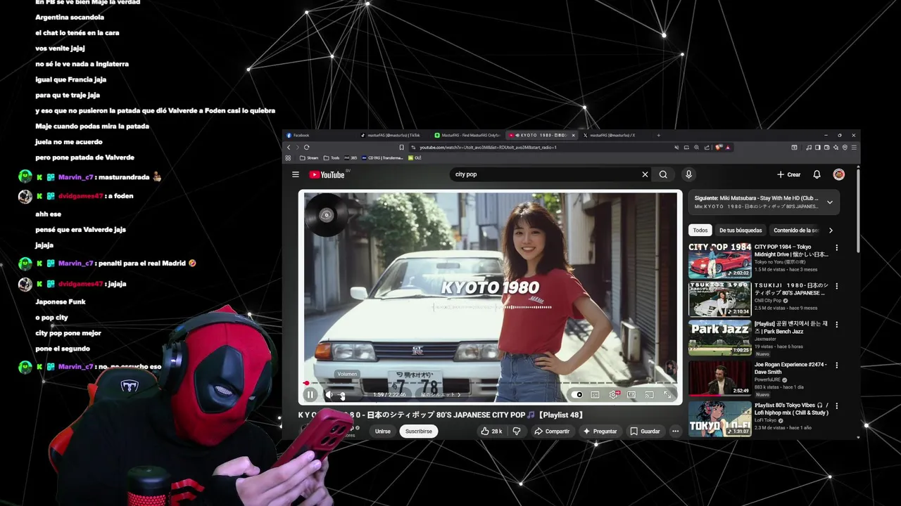The height and width of the screenshot is (506, 901).
Task: Pause the playing video
Action: click(310, 394)
